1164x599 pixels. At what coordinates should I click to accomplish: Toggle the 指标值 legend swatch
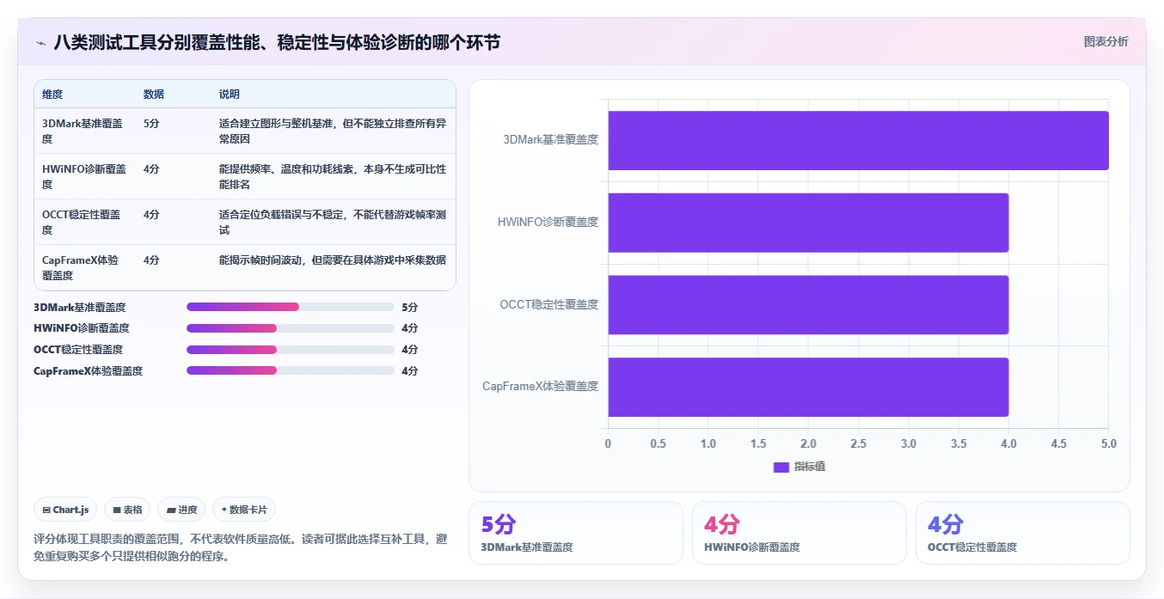(781, 467)
